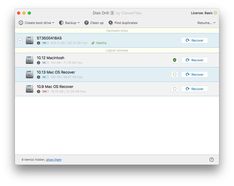Show info for ST3500418AS disk
The width and height of the screenshot is (234, 186).
pyautogui.click(x=38, y=43)
